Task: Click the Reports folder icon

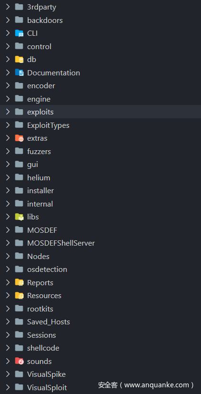Action: pos(19,282)
